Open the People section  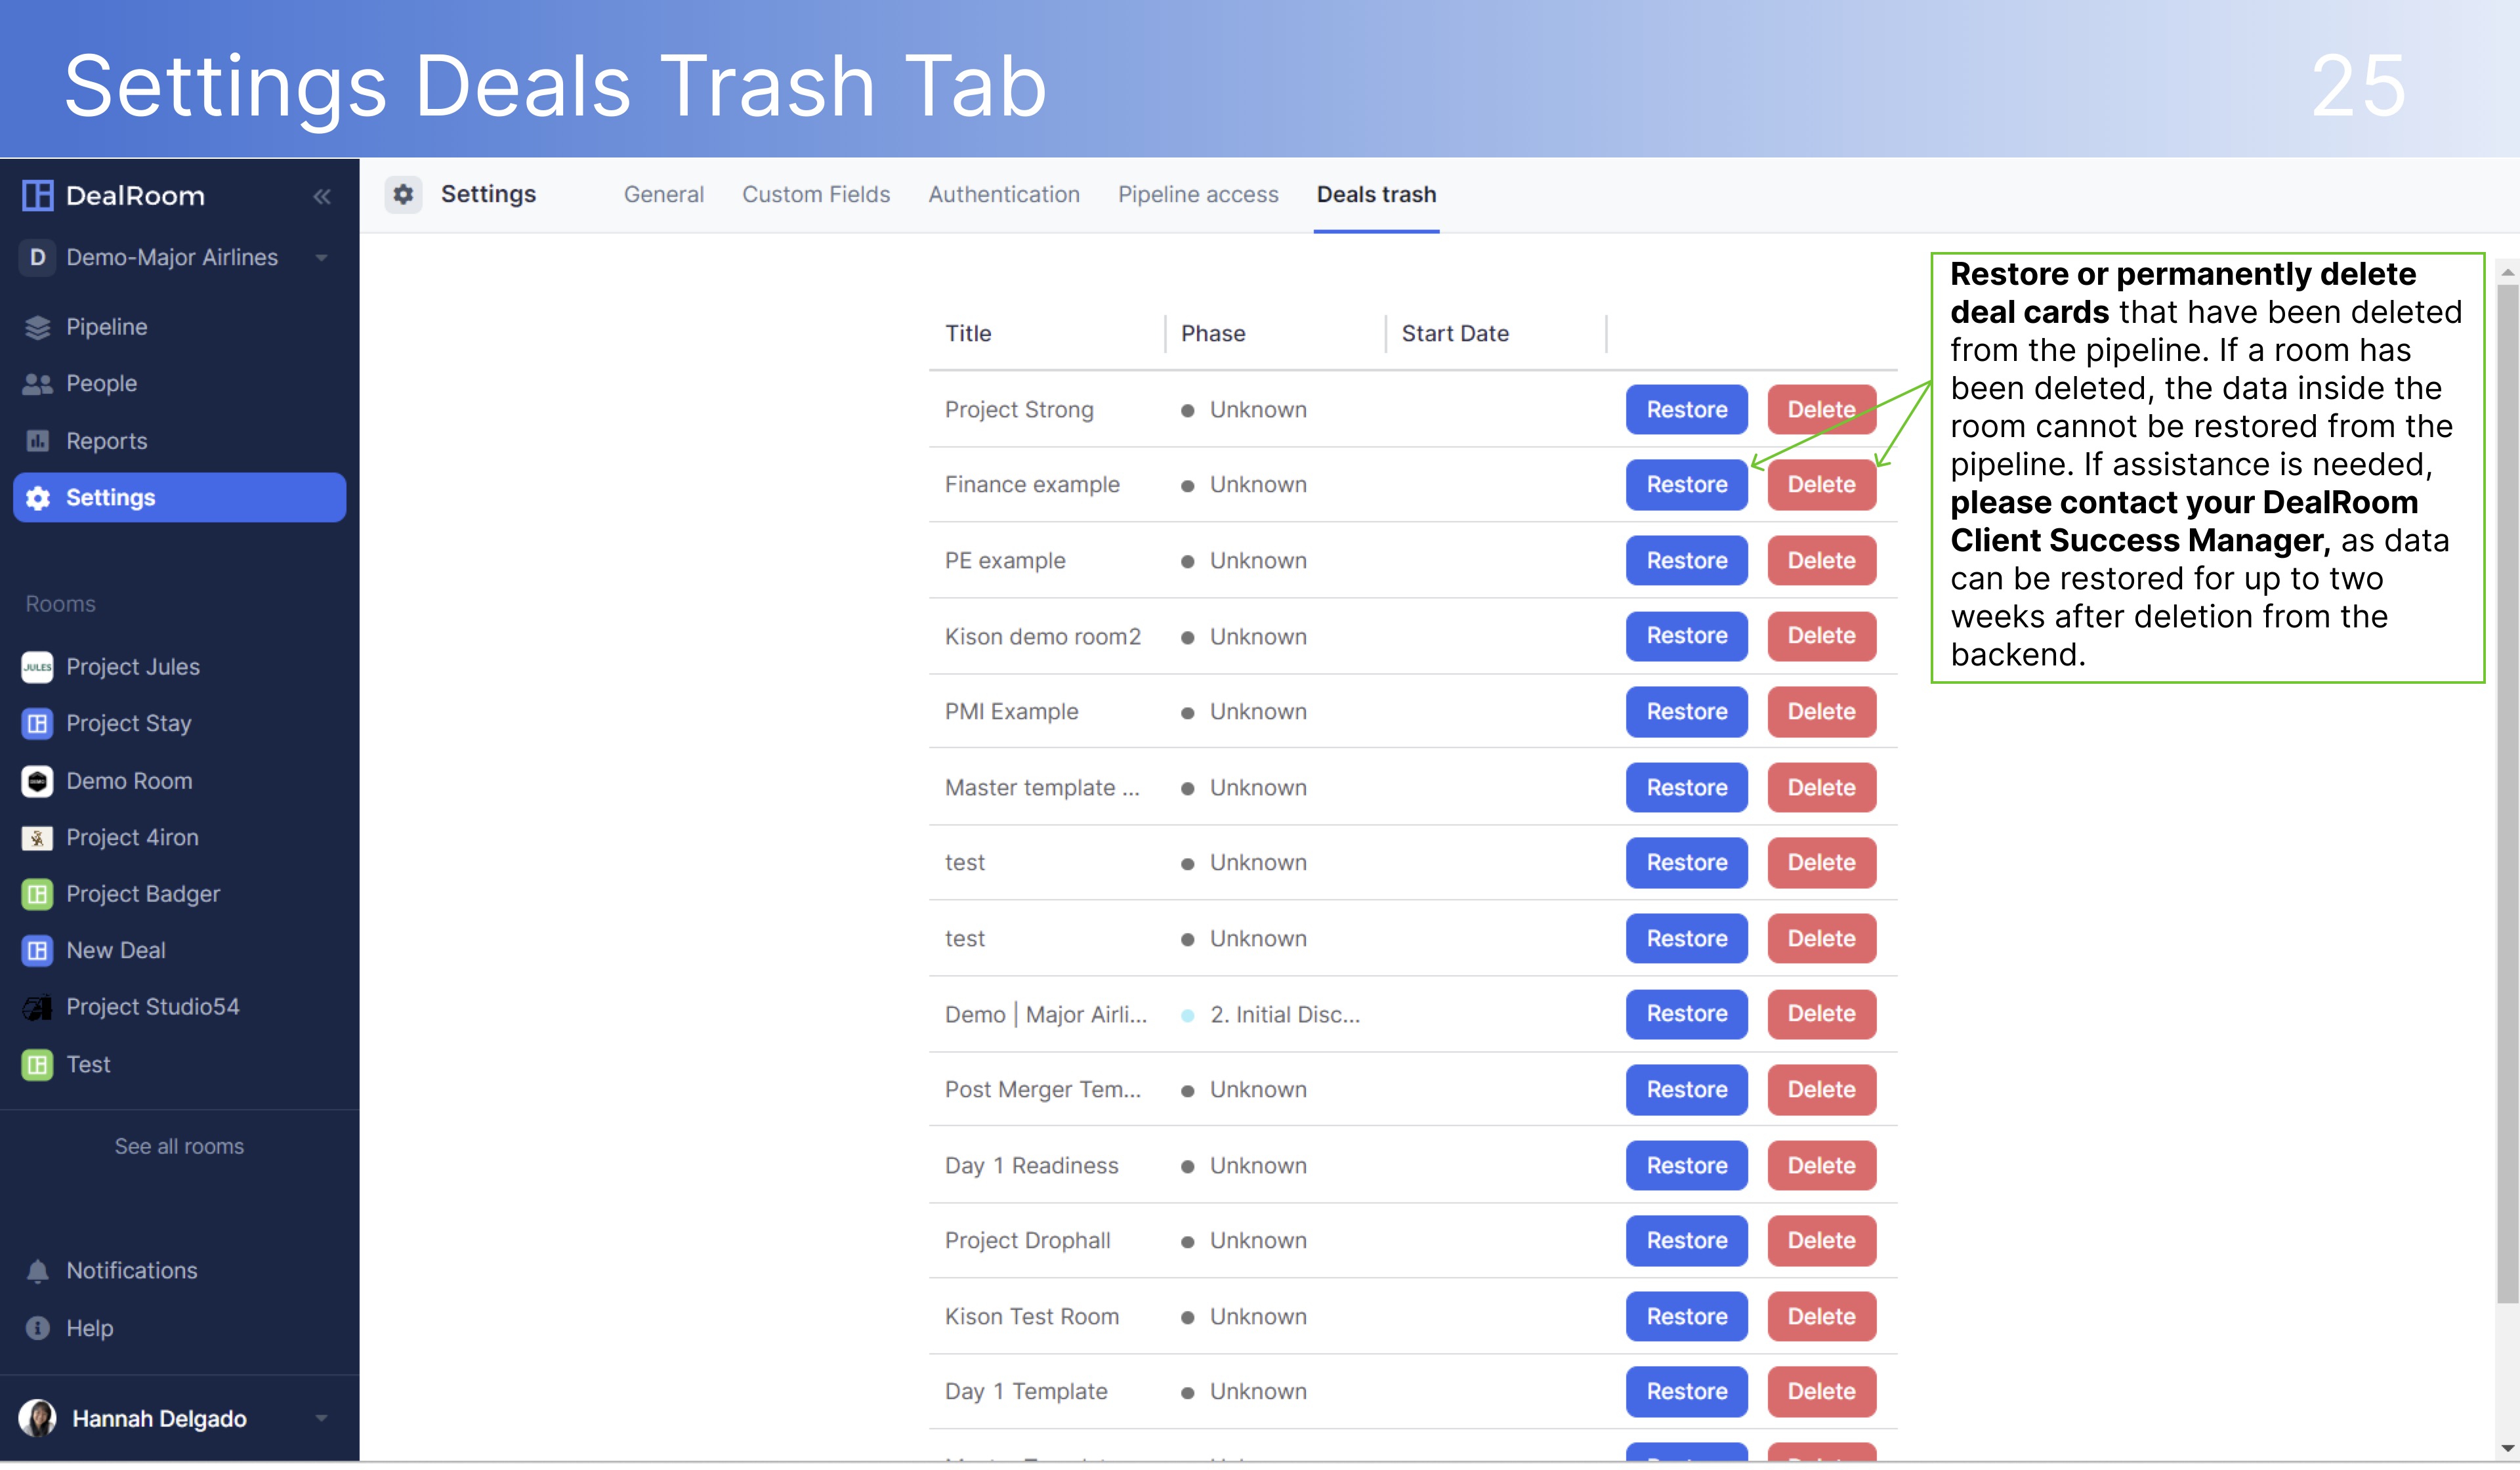click(x=101, y=383)
